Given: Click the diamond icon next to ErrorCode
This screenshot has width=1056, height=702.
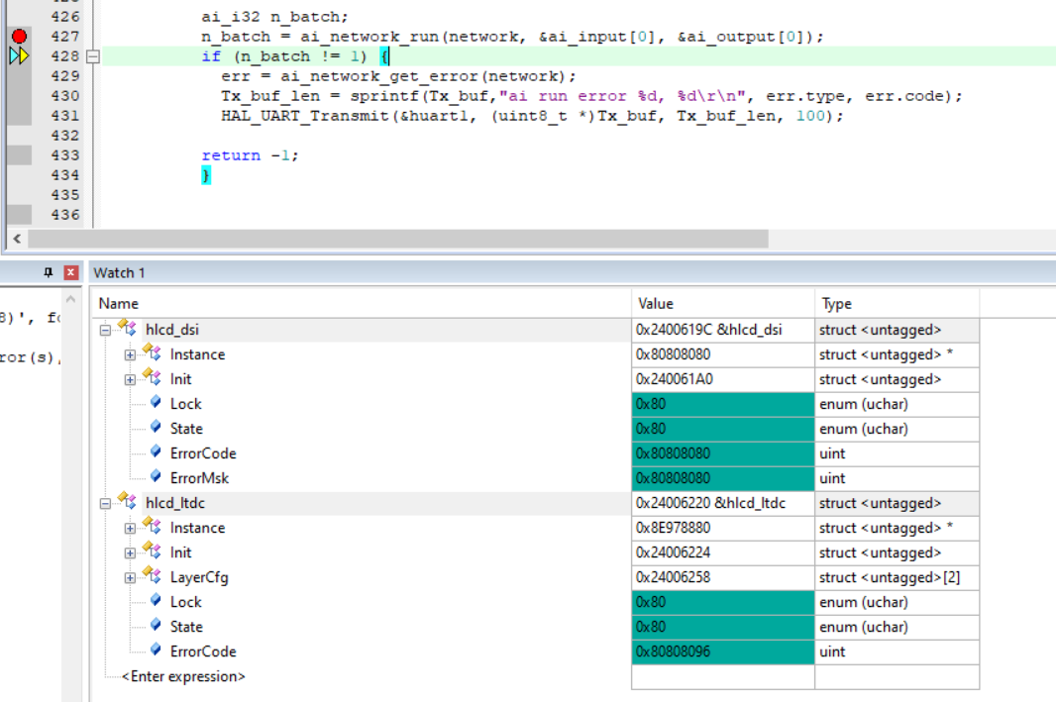Looking at the screenshot, I should click(x=157, y=452).
